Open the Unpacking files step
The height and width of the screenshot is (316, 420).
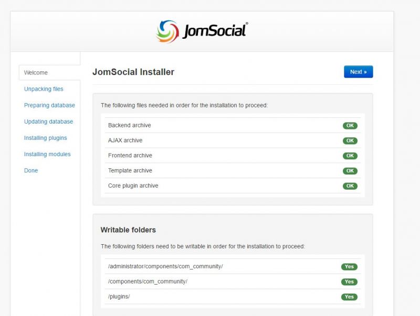(x=44, y=89)
